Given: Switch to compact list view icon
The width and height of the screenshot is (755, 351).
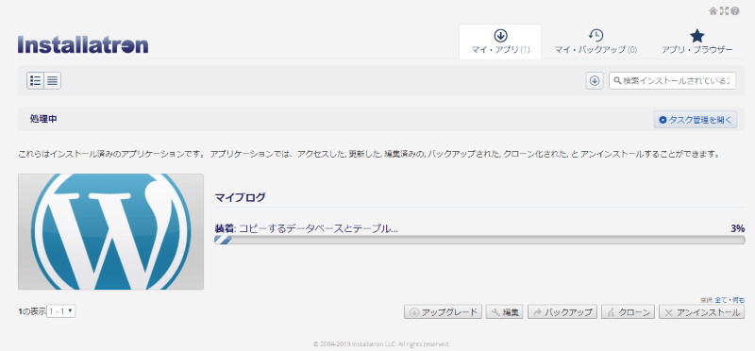Looking at the screenshot, I should [53, 80].
